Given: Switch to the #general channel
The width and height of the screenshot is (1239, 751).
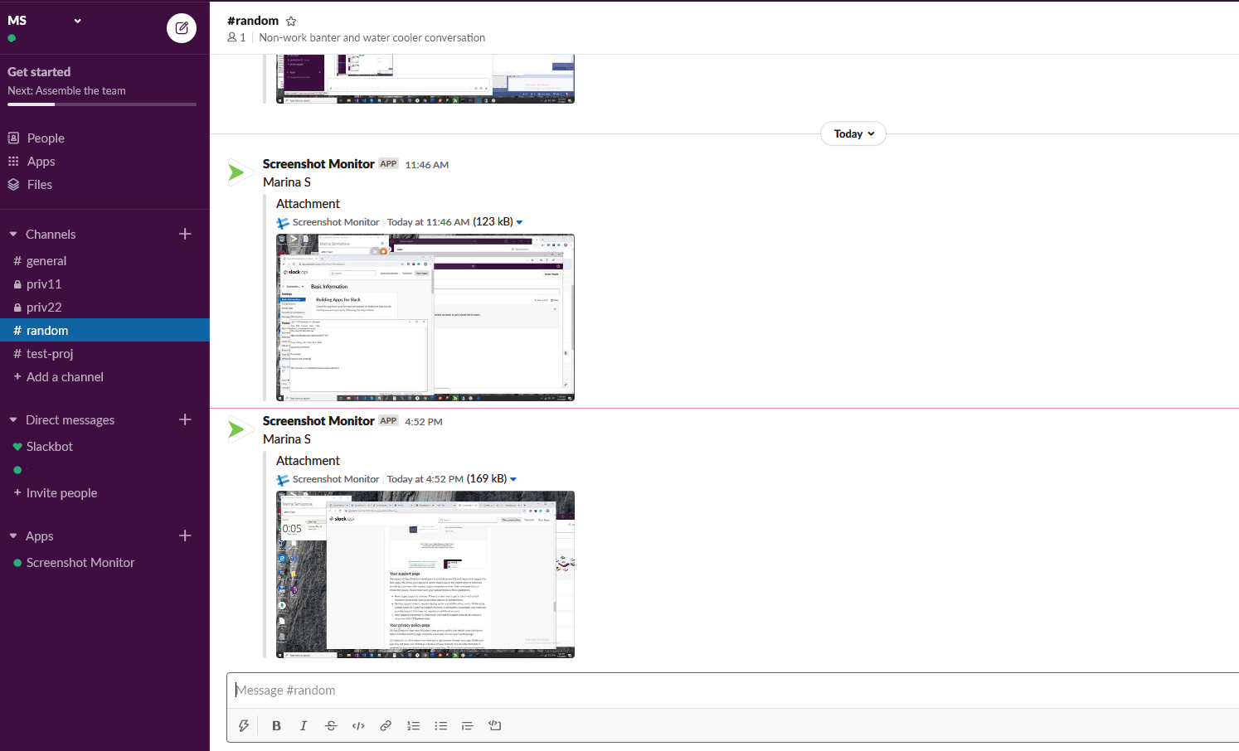Looking at the screenshot, I should coord(46,260).
